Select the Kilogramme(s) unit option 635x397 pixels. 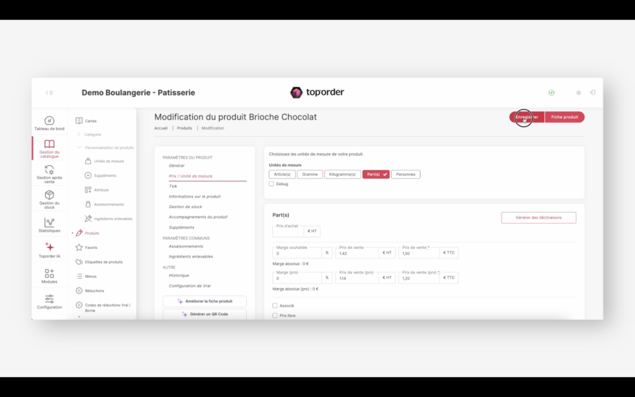(x=342, y=175)
